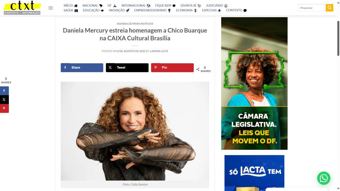The height and width of the screenshot is (191, 340).
Task: Click the blue Facebook Share button
Action: (x=82, y=68)
